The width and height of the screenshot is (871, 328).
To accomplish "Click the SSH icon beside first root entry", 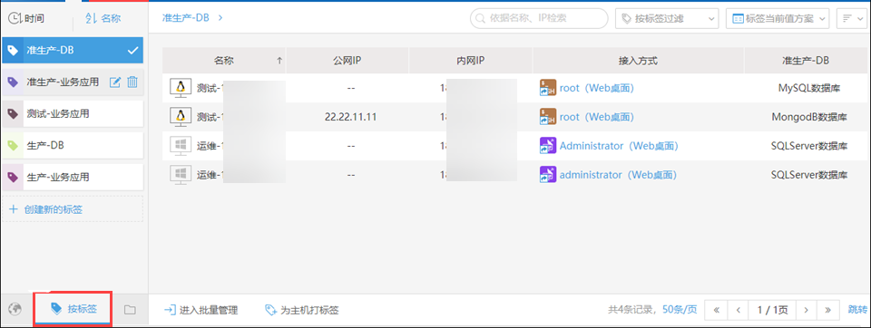I will (x=548, y=88).
